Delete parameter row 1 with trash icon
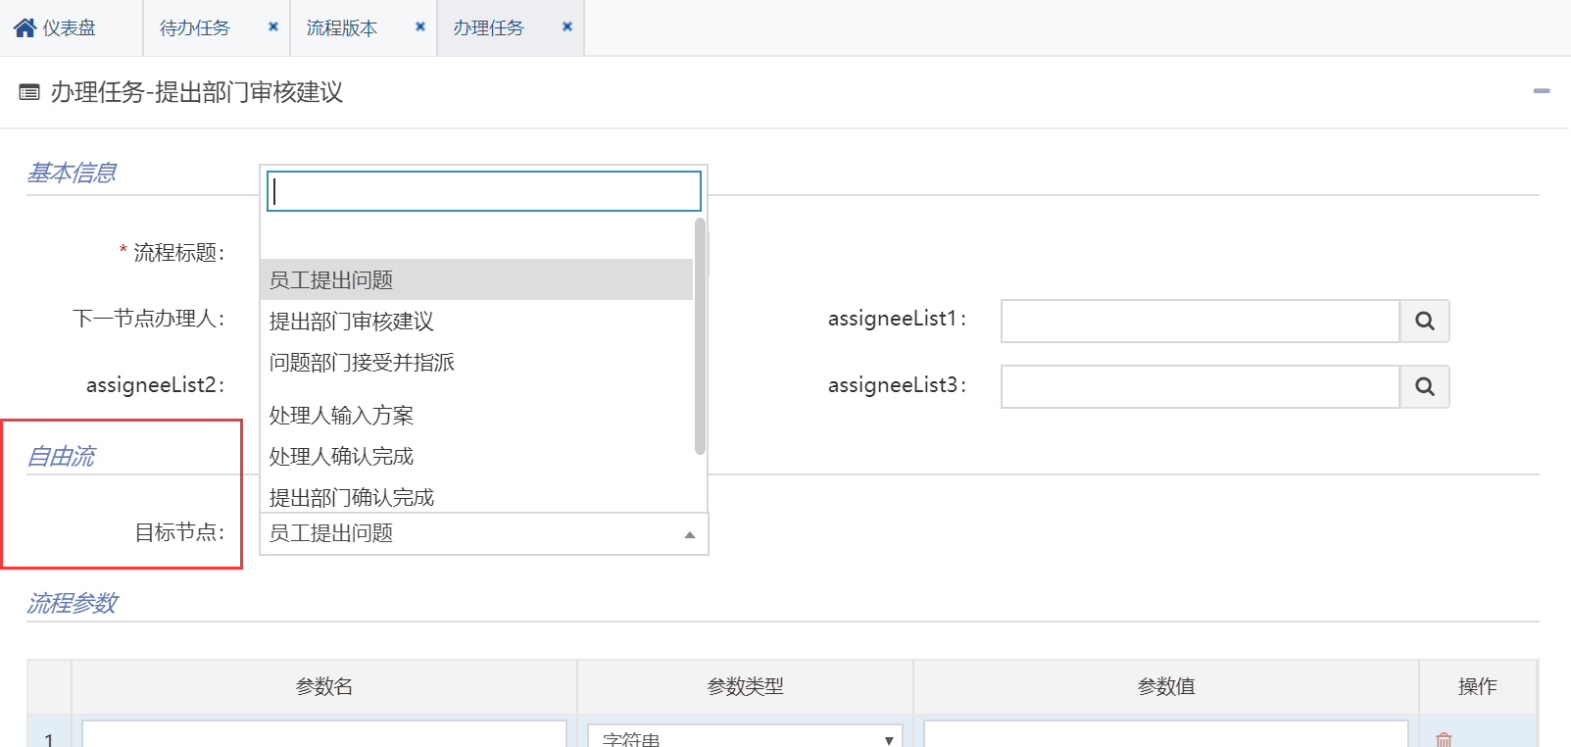The height and width of the screenshot is (747, 1571). 1444,739
